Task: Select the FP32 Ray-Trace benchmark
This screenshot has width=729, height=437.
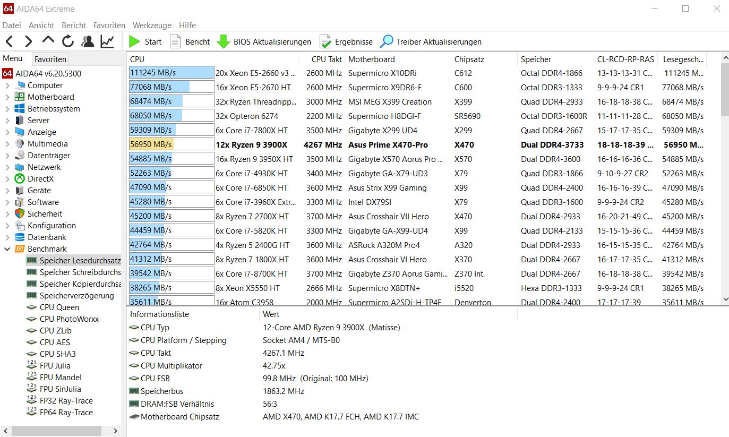Action: [59, 400]
